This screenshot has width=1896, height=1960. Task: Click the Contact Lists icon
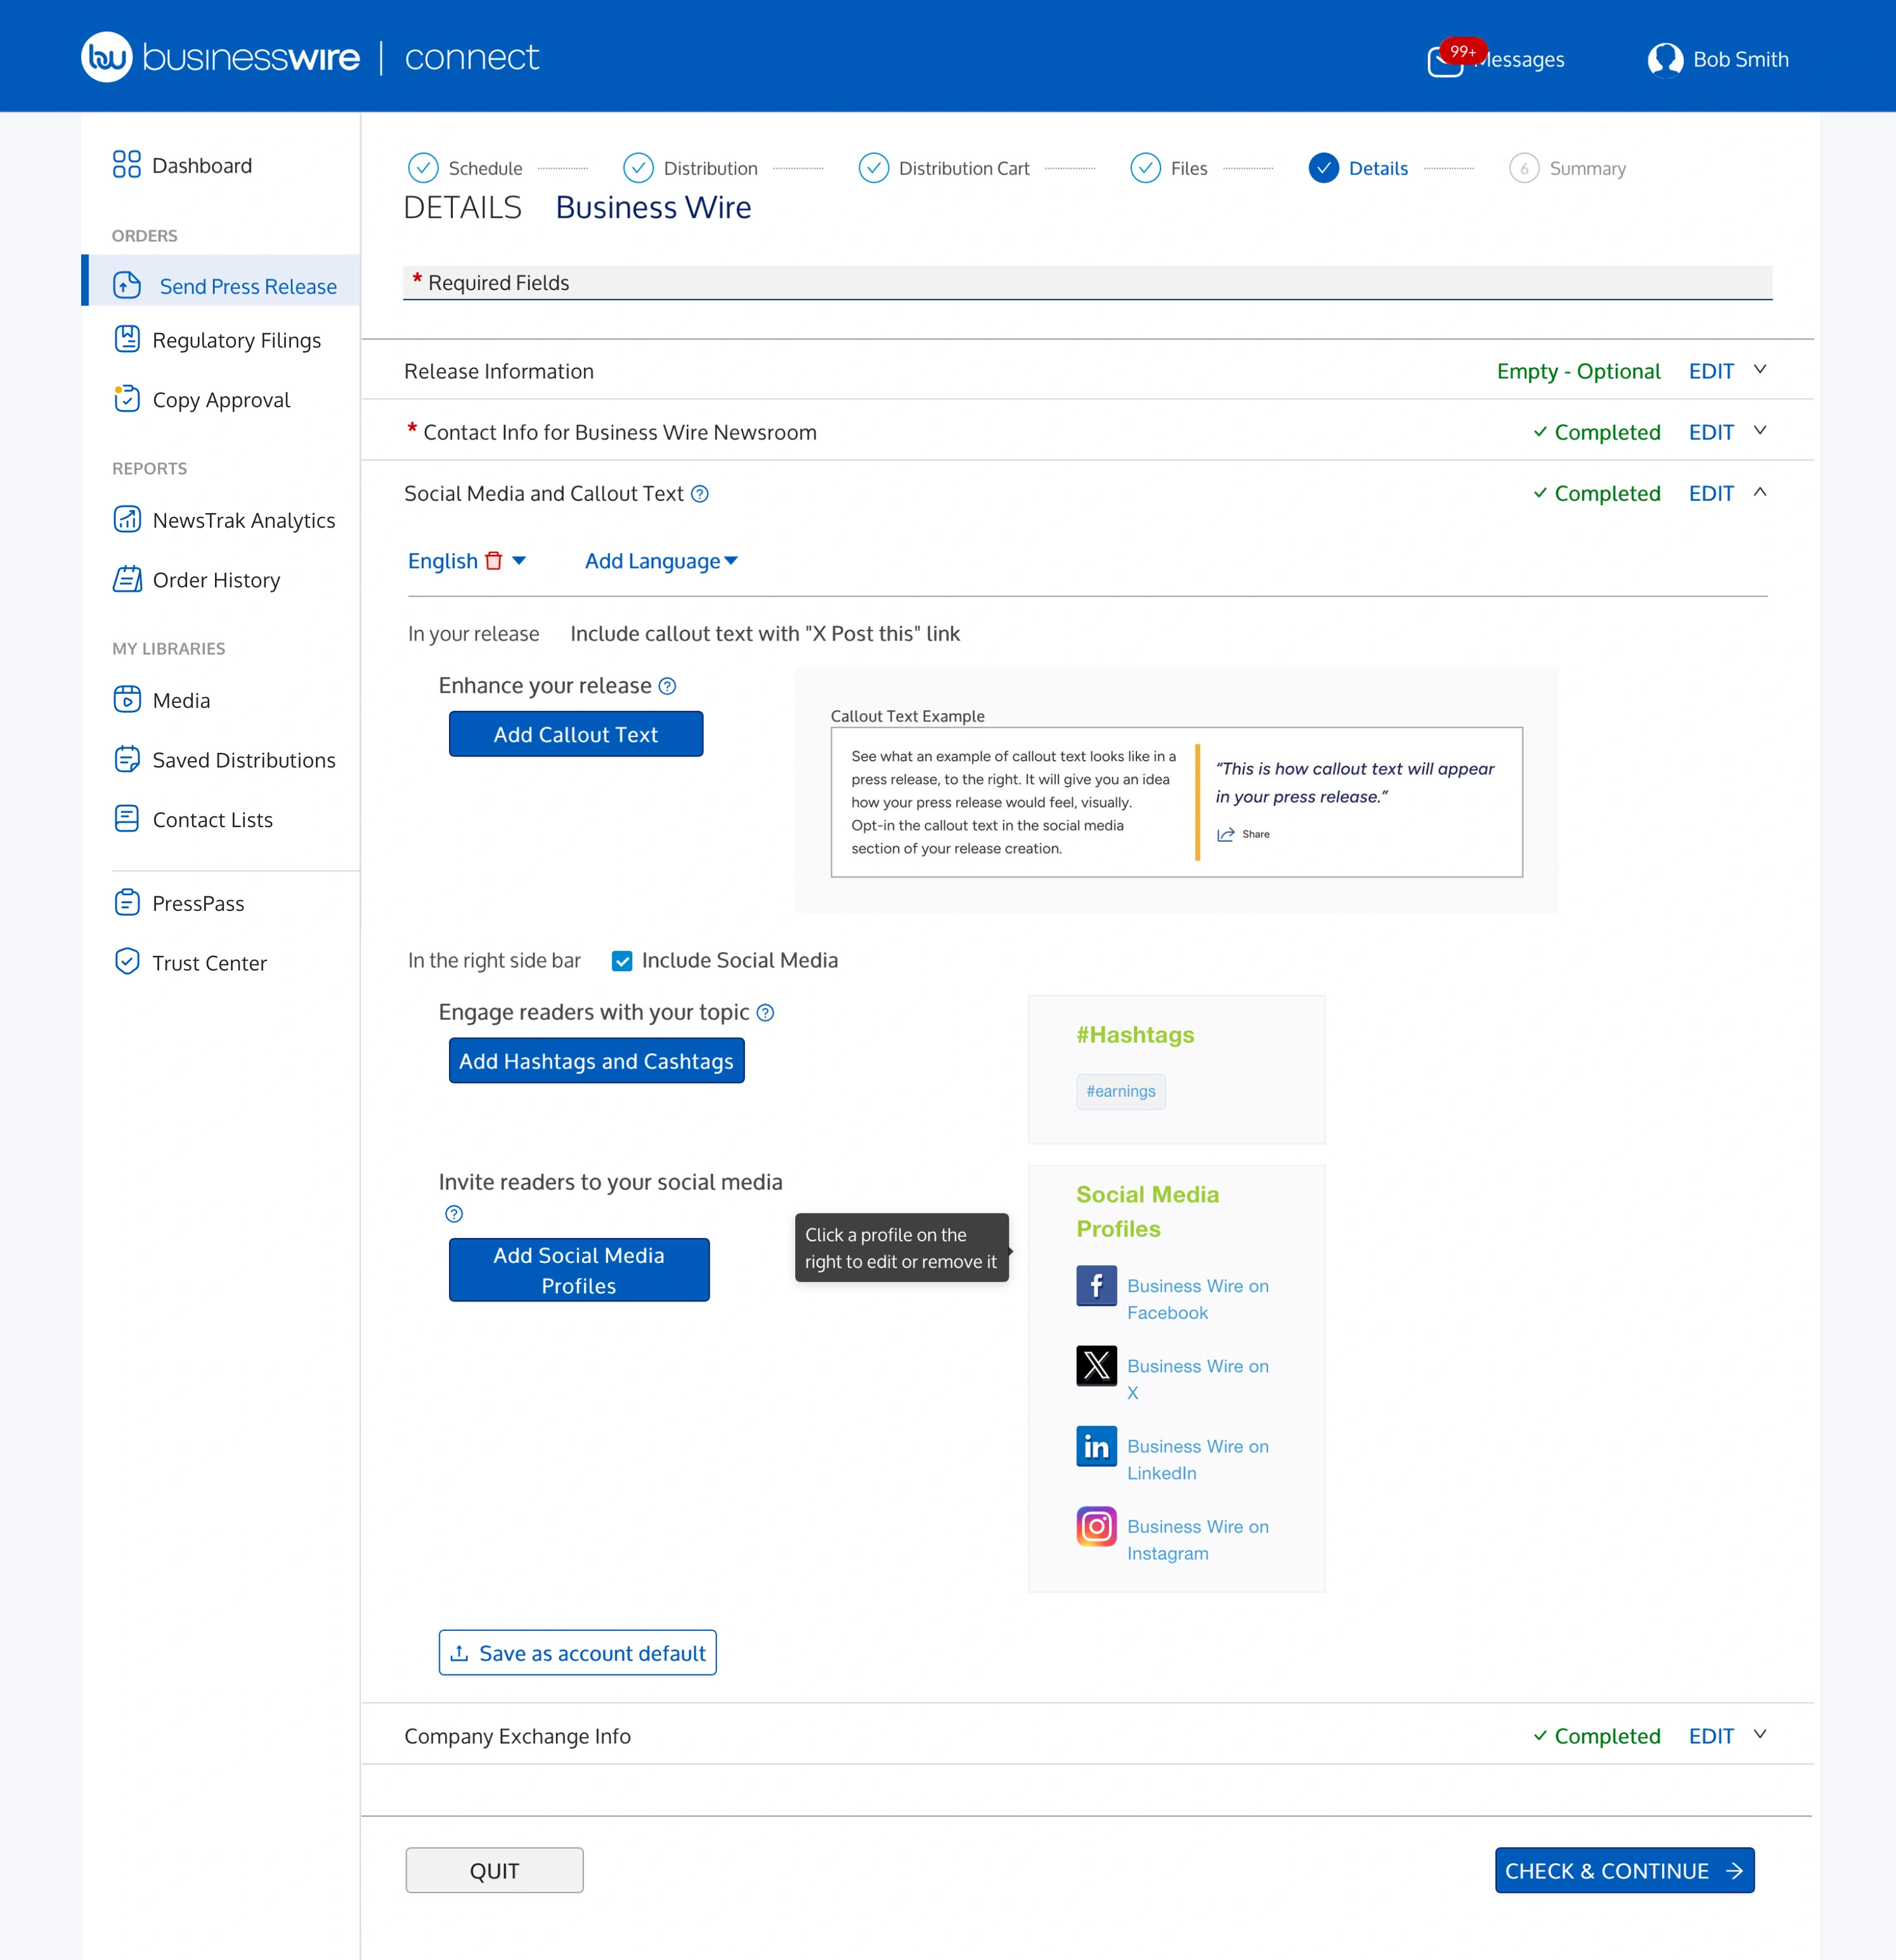point(127,819)
